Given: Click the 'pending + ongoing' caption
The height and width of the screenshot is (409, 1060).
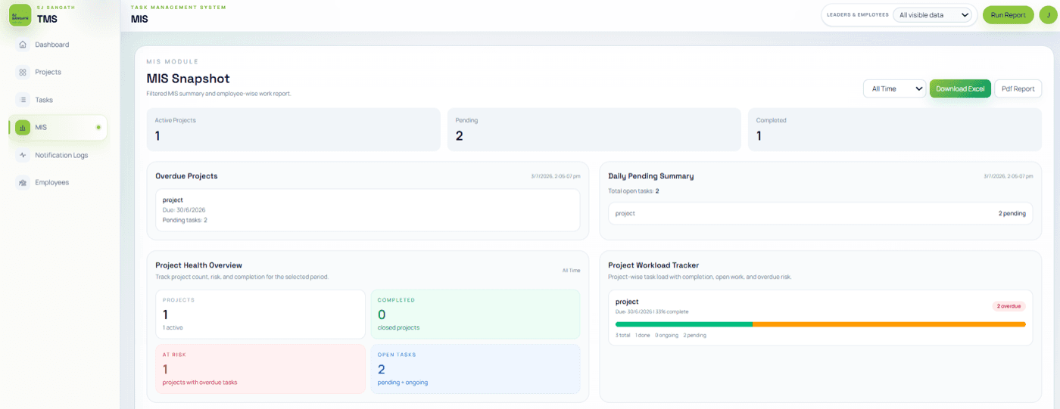Looking at the screenshot, I should 403,383.
